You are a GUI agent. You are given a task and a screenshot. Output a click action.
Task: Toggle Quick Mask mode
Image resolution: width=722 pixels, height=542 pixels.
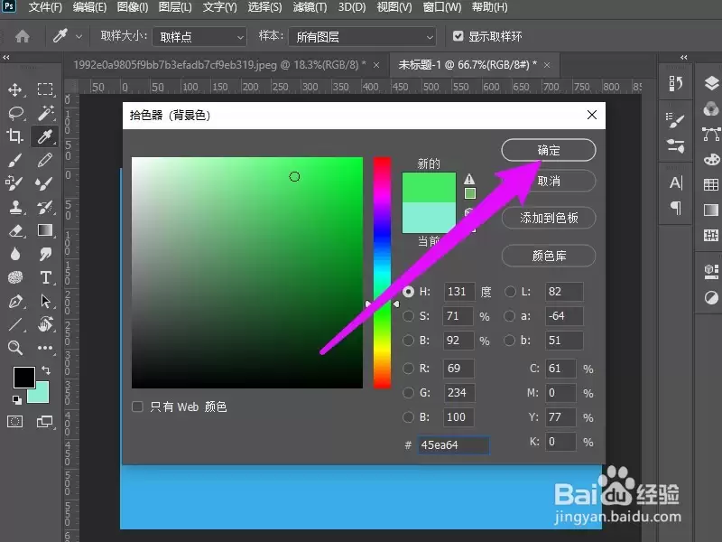click(x=14, y=421)
